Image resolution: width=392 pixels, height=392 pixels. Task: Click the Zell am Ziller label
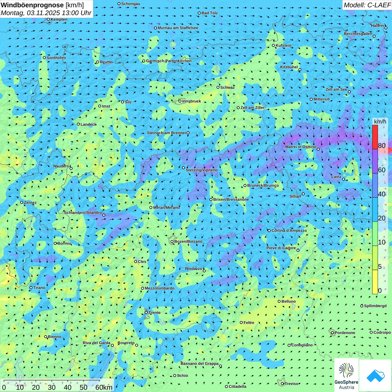pyautogui.click(x=253, y=108)
